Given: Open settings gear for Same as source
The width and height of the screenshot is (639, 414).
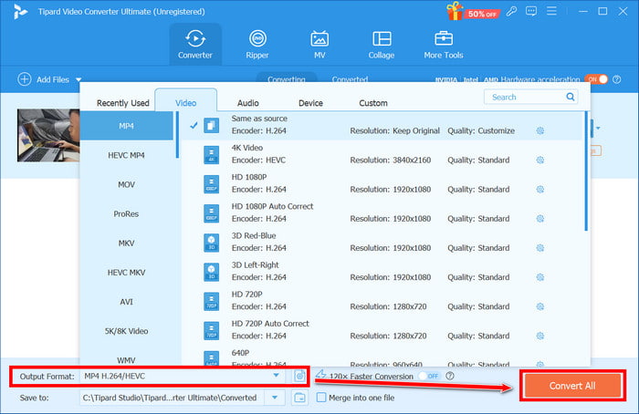Looking at the screenshot, I should pyautogui.click(x=540, y=130).
